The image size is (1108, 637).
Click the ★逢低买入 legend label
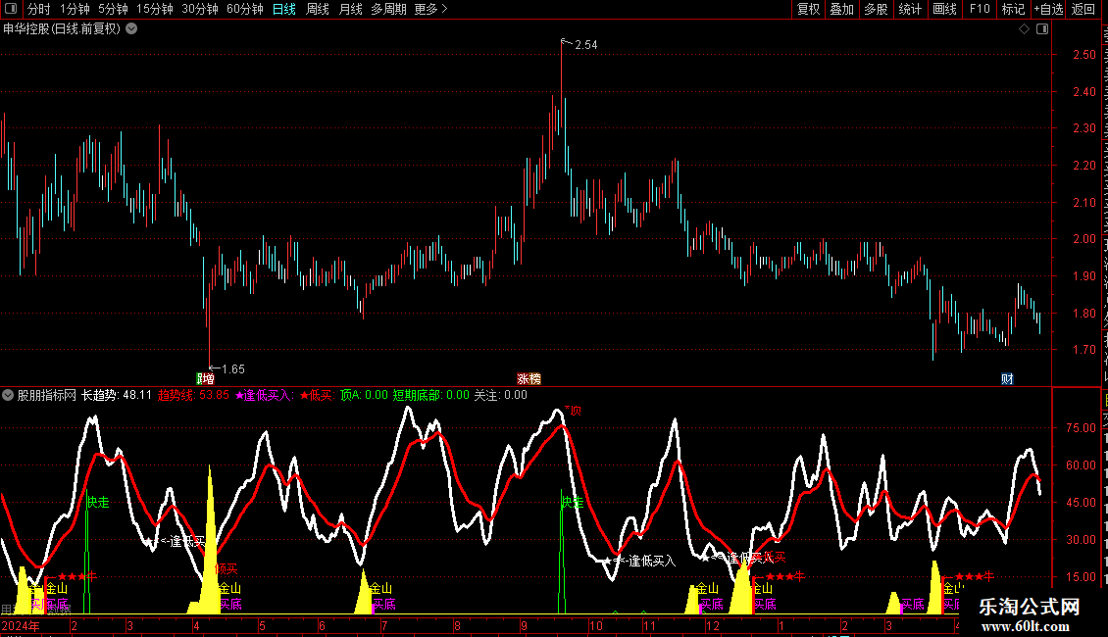[265, 395]
